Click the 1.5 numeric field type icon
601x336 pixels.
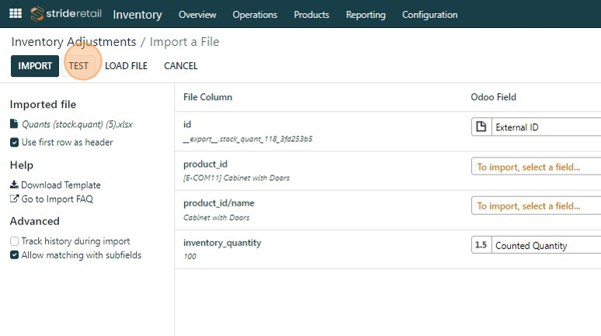click(x=481, y=245)
